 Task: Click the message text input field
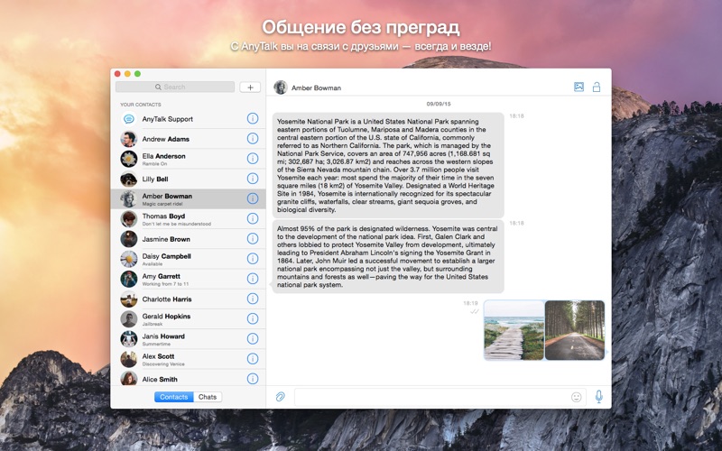pyautogui.click(x=440, y=397)
